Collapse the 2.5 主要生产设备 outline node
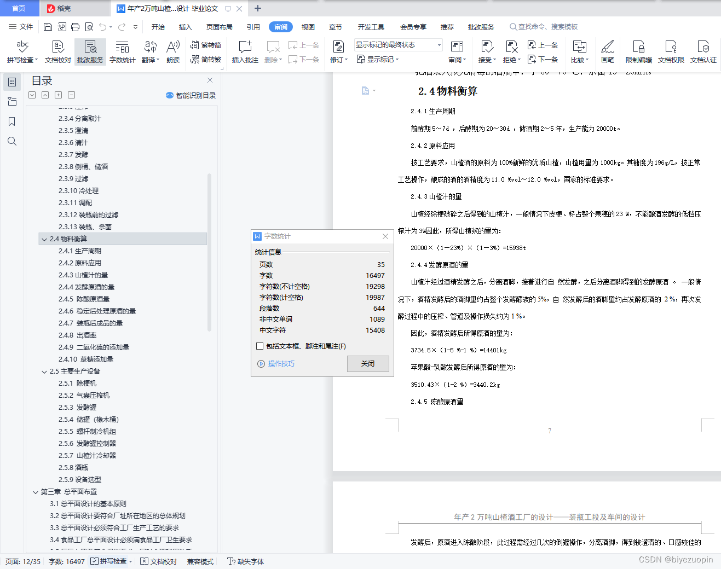 pyautogui.click(x=44, y=371)
